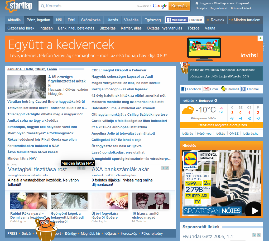The width and height of the screenshot is (269, 241).
Task: Open the Utazás tab
Action: click(x=112, y=20)
